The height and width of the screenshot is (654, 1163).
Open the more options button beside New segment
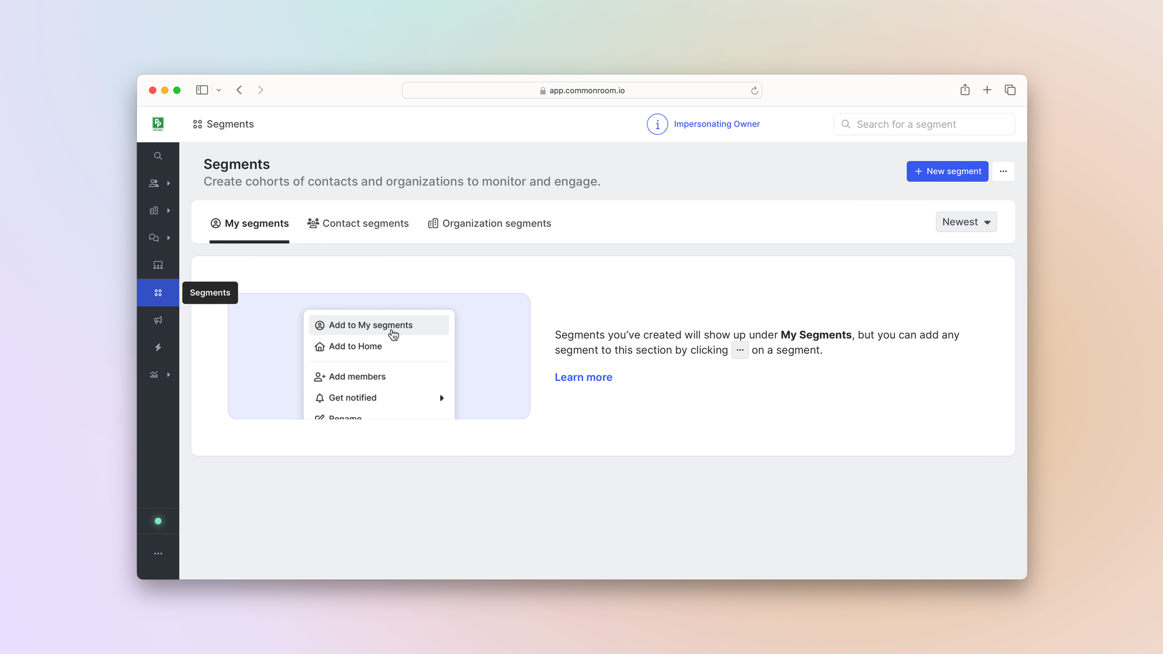pyautogui.click(x=1003, y=171)
